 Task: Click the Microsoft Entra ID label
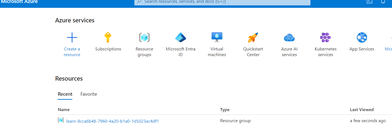point(181,52)
